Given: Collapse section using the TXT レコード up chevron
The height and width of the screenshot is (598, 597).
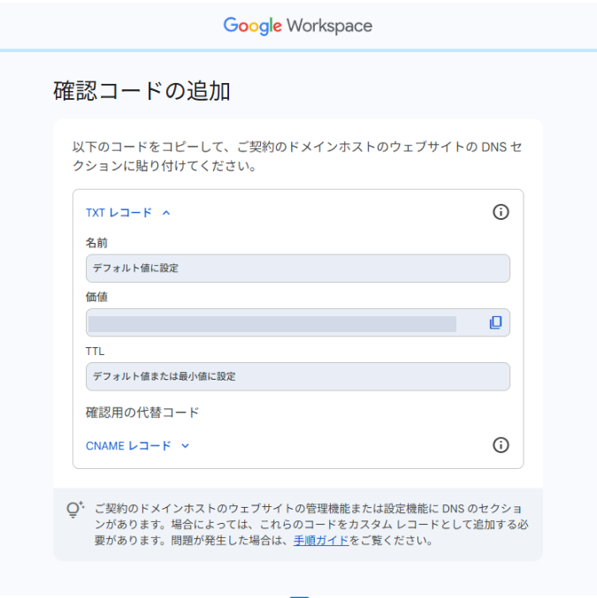Looking at the screenshot, I should 165,213.
